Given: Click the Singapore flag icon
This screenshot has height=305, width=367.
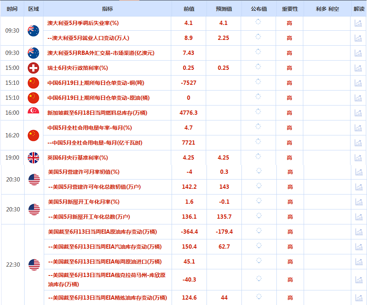Looking at the screenshot, I should 33,113.
